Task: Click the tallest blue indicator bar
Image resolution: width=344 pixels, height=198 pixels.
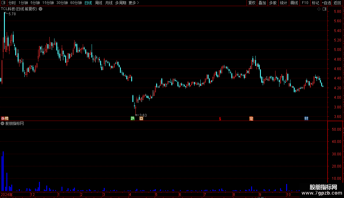Action: point(3,171)
